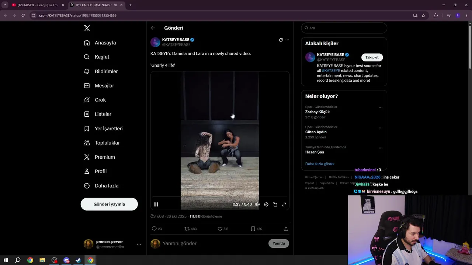Open a new browser tab
This screenshot has width=472, height=265.
130,5
